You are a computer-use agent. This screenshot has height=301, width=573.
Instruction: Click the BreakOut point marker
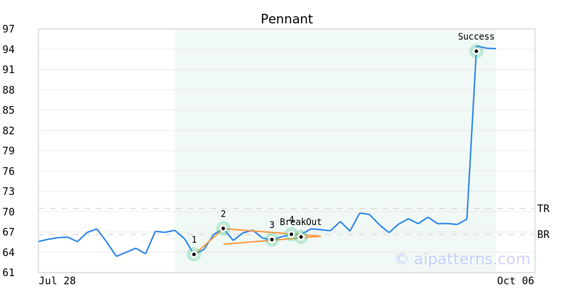pyautogui.click(x=301, y=237)
